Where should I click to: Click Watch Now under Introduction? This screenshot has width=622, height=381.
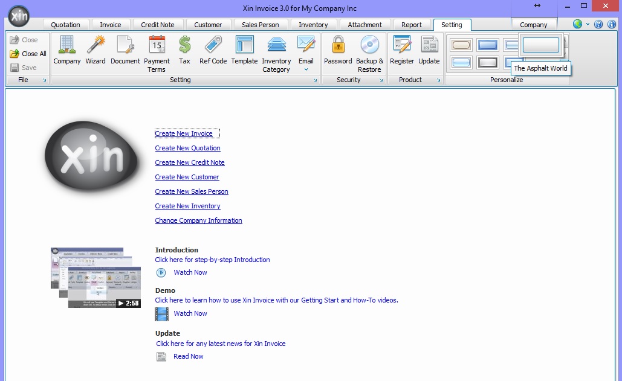coord(190,272)
